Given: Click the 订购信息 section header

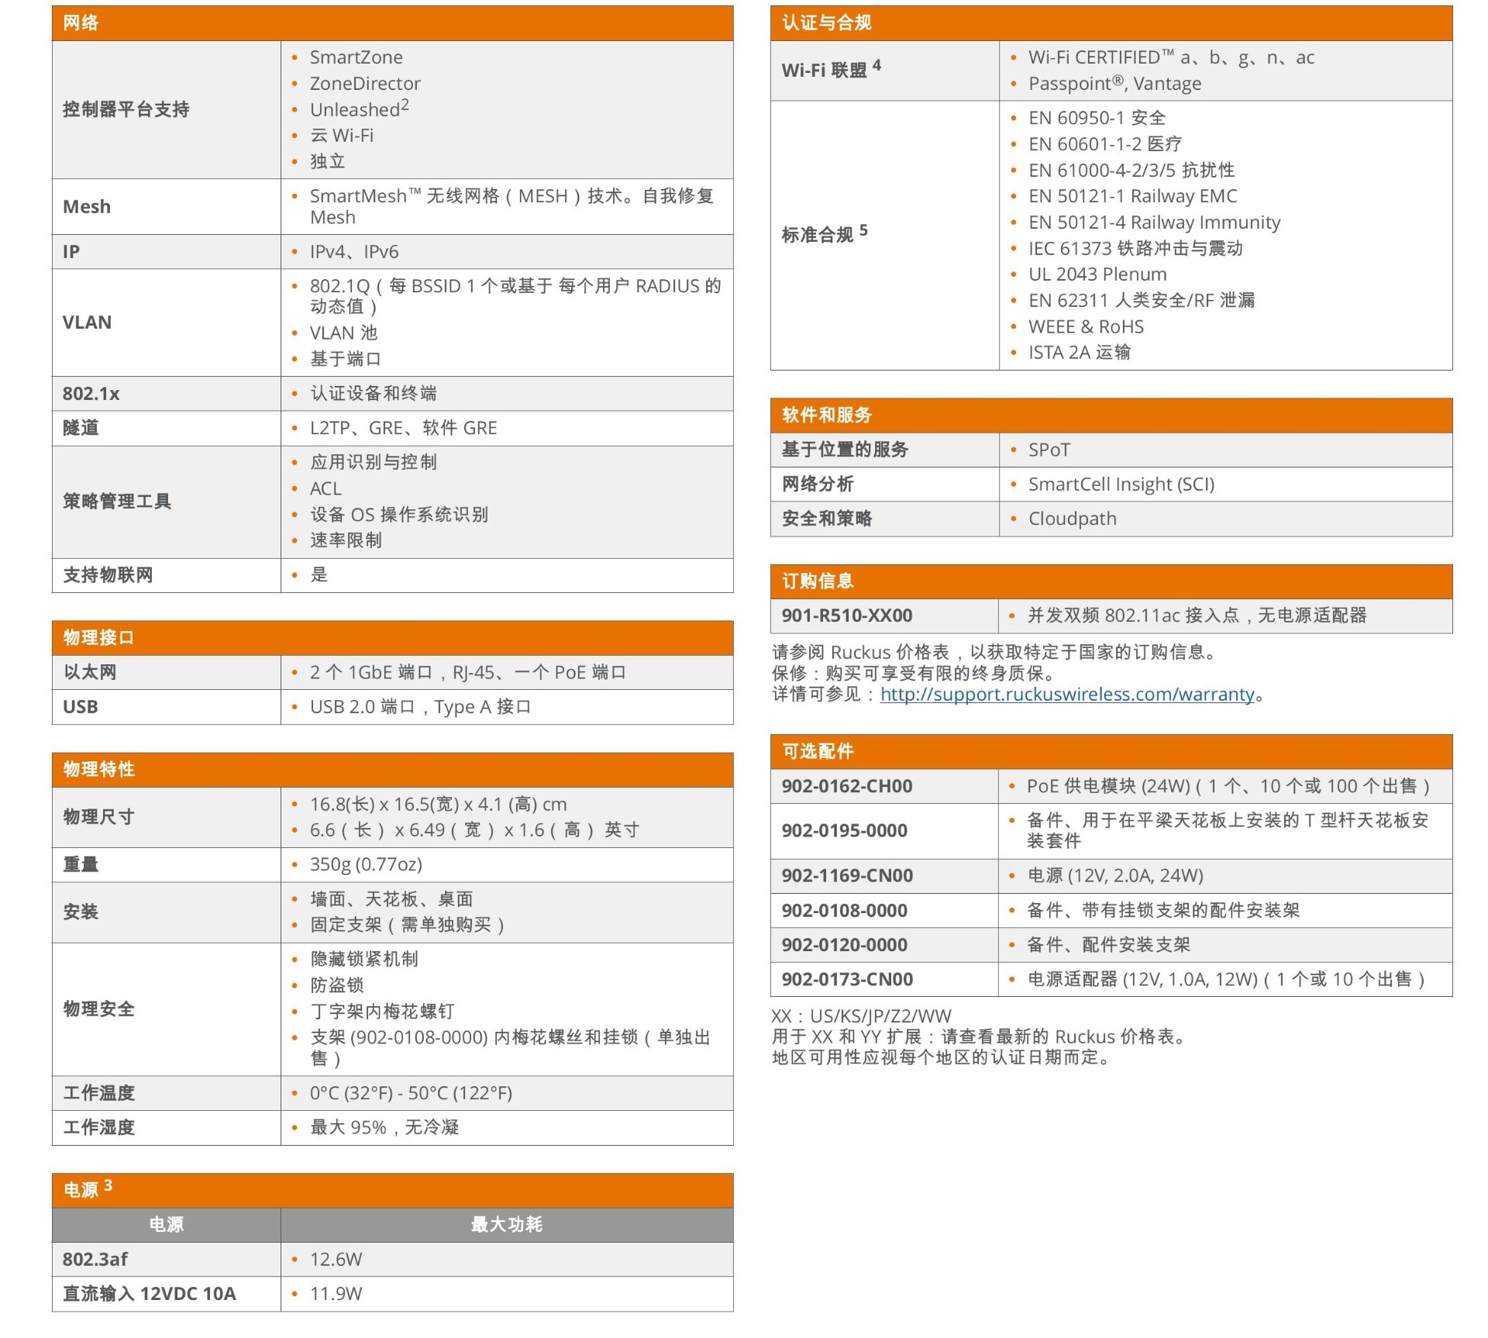Looking at the screenshot, I should 1111,581.
